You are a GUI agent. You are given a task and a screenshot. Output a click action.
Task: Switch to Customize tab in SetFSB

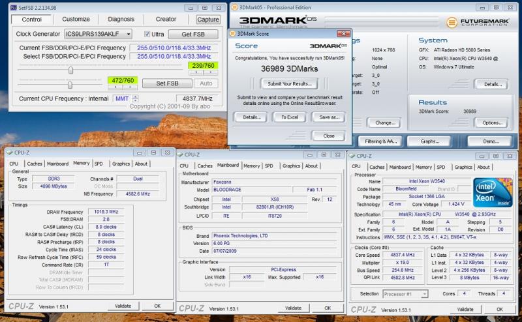(x=76, y=20)
